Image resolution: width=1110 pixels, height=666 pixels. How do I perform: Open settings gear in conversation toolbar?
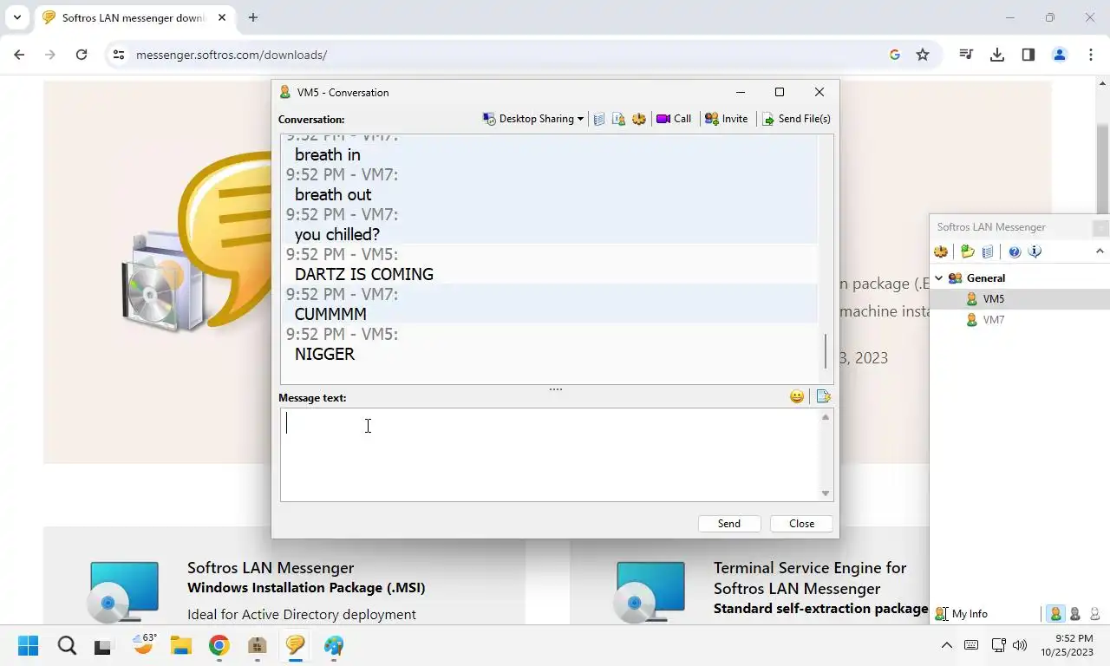pyautogui.click(x=639, y=119)
